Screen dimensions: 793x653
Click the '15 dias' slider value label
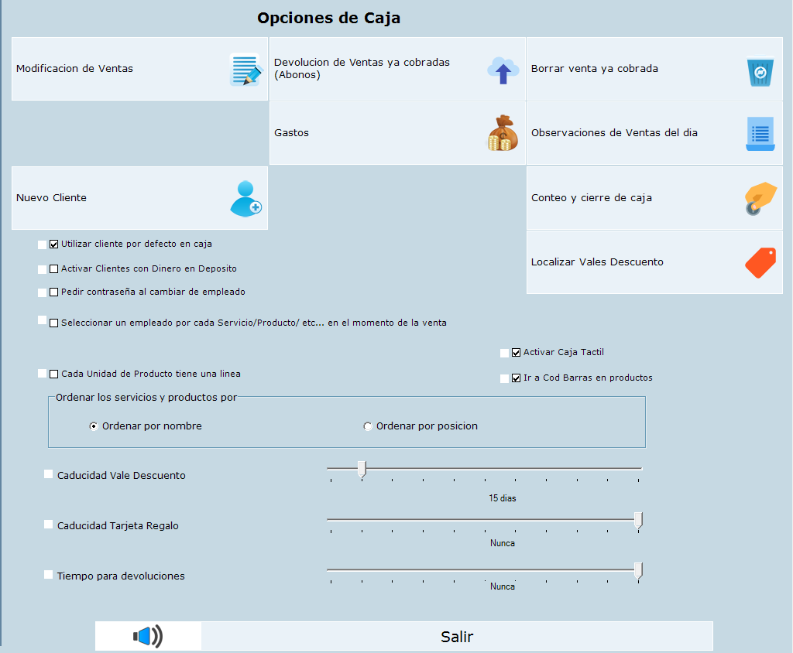click(502, 498)
